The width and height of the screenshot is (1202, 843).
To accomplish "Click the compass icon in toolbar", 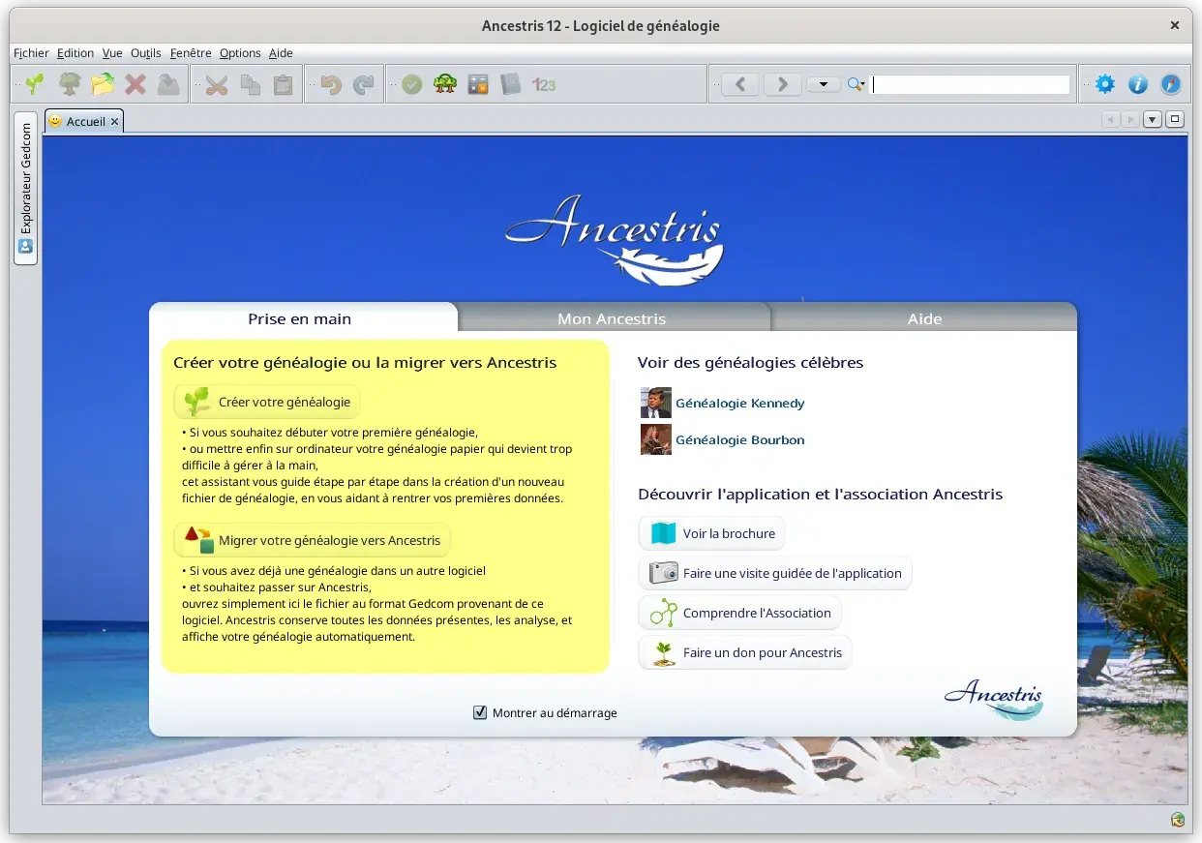I will pyautogui.click(x=1171, y=85).
